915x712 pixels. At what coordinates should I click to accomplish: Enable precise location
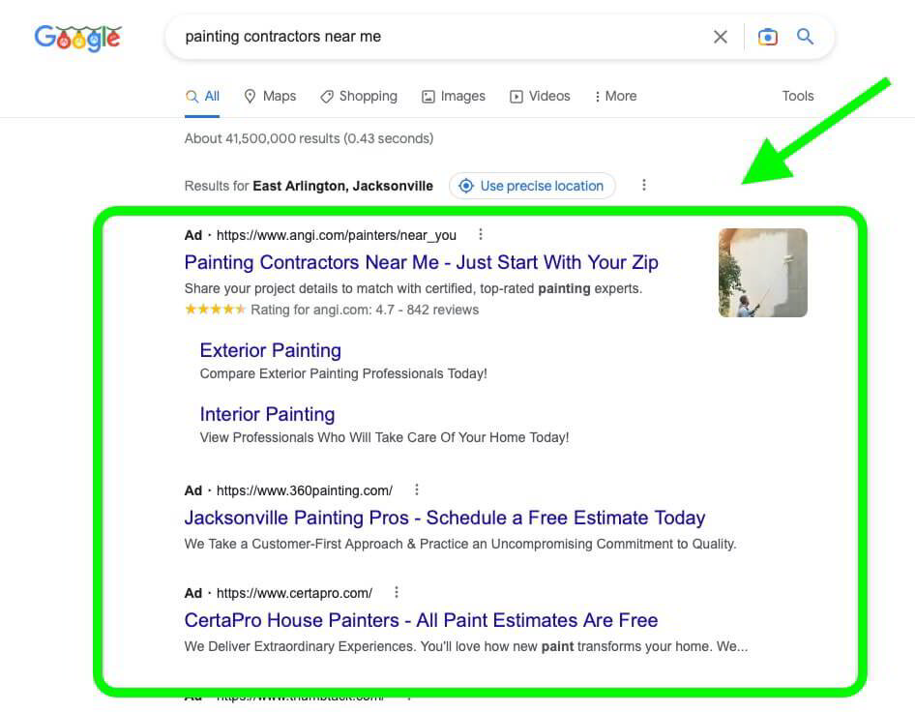coord(532,185)
